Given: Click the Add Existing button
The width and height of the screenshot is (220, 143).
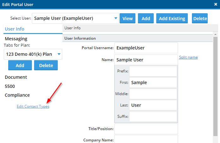Looking at the screenshot, I should click(172, 18).
